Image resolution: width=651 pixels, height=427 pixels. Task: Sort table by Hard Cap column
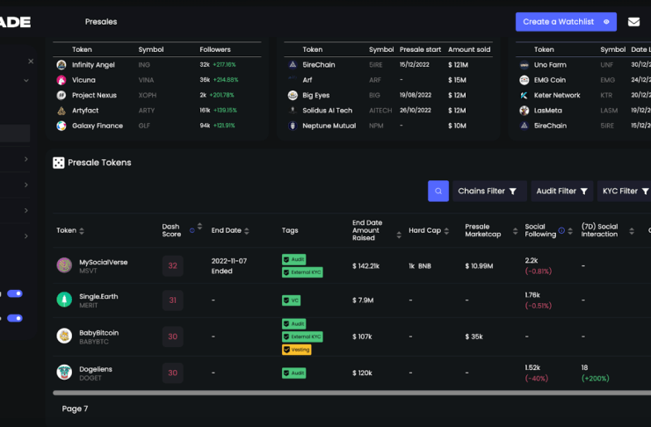point(447,230)
